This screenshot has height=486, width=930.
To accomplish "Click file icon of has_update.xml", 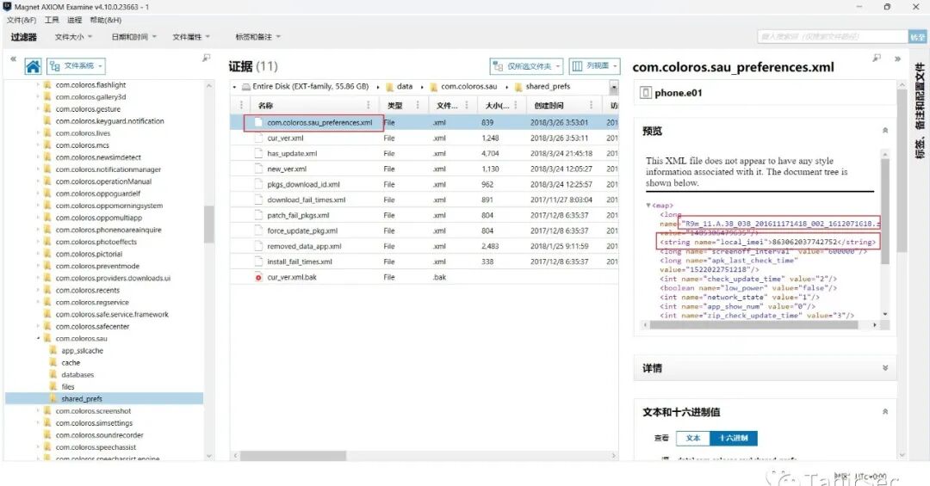I will click(258, 153).
